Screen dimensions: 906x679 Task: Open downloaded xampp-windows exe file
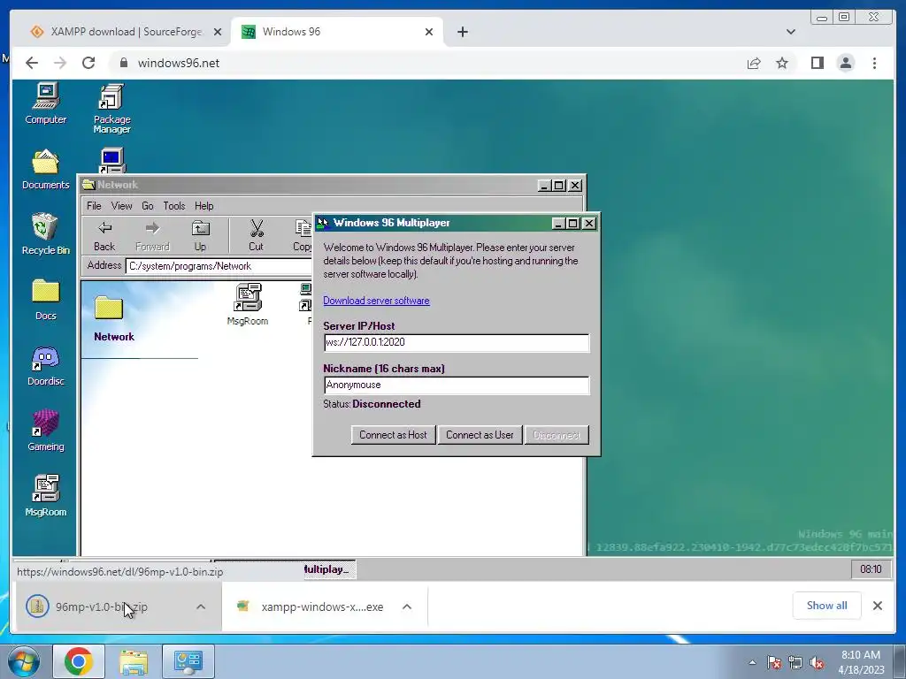311,607
